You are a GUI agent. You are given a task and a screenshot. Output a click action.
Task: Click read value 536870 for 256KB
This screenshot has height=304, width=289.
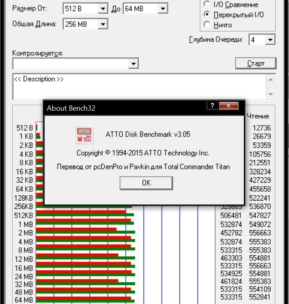point(260,207)
